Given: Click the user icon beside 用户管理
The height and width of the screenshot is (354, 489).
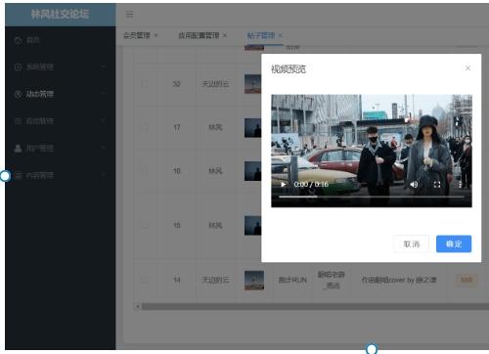Looking at the screenshot, I should pos(19,149).
